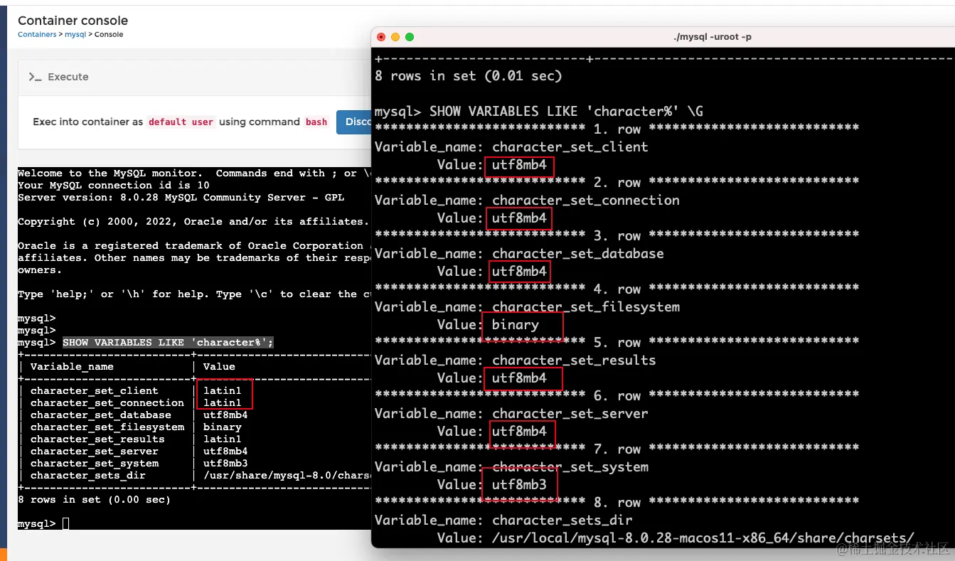The width and height of the screenshot is (955, 561).
Task: Click the 'binary' value in web console table
Action: click(223, 427)
